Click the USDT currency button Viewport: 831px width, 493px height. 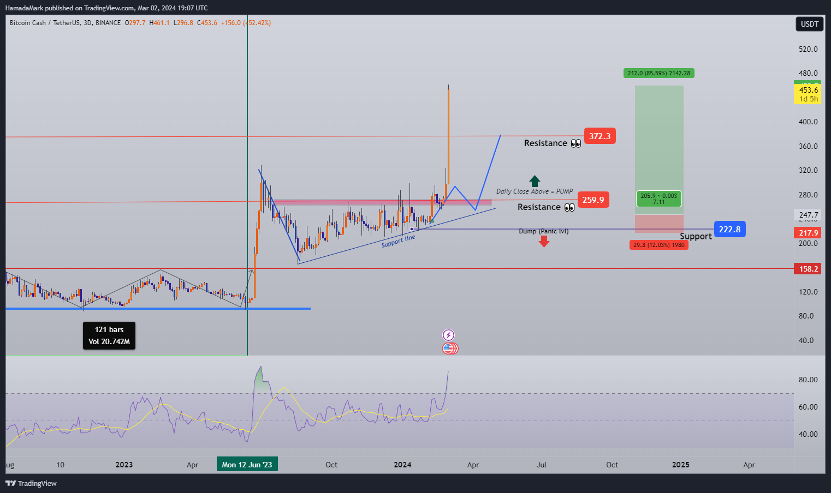[809, 24]
